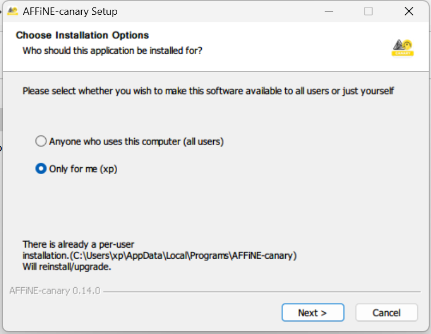Viewport: 431px width, 334px height.
Task: Click the separator line beside the version text
Action: [263, 292]
